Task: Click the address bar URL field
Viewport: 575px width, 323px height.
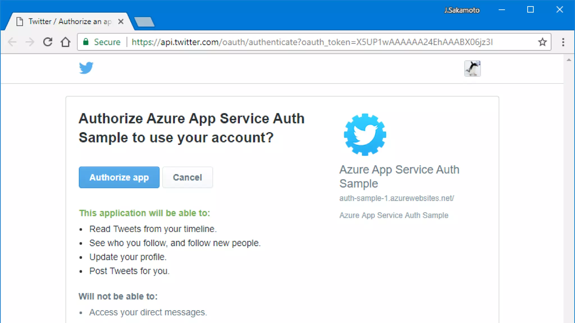Action: [x=312, y=42]
